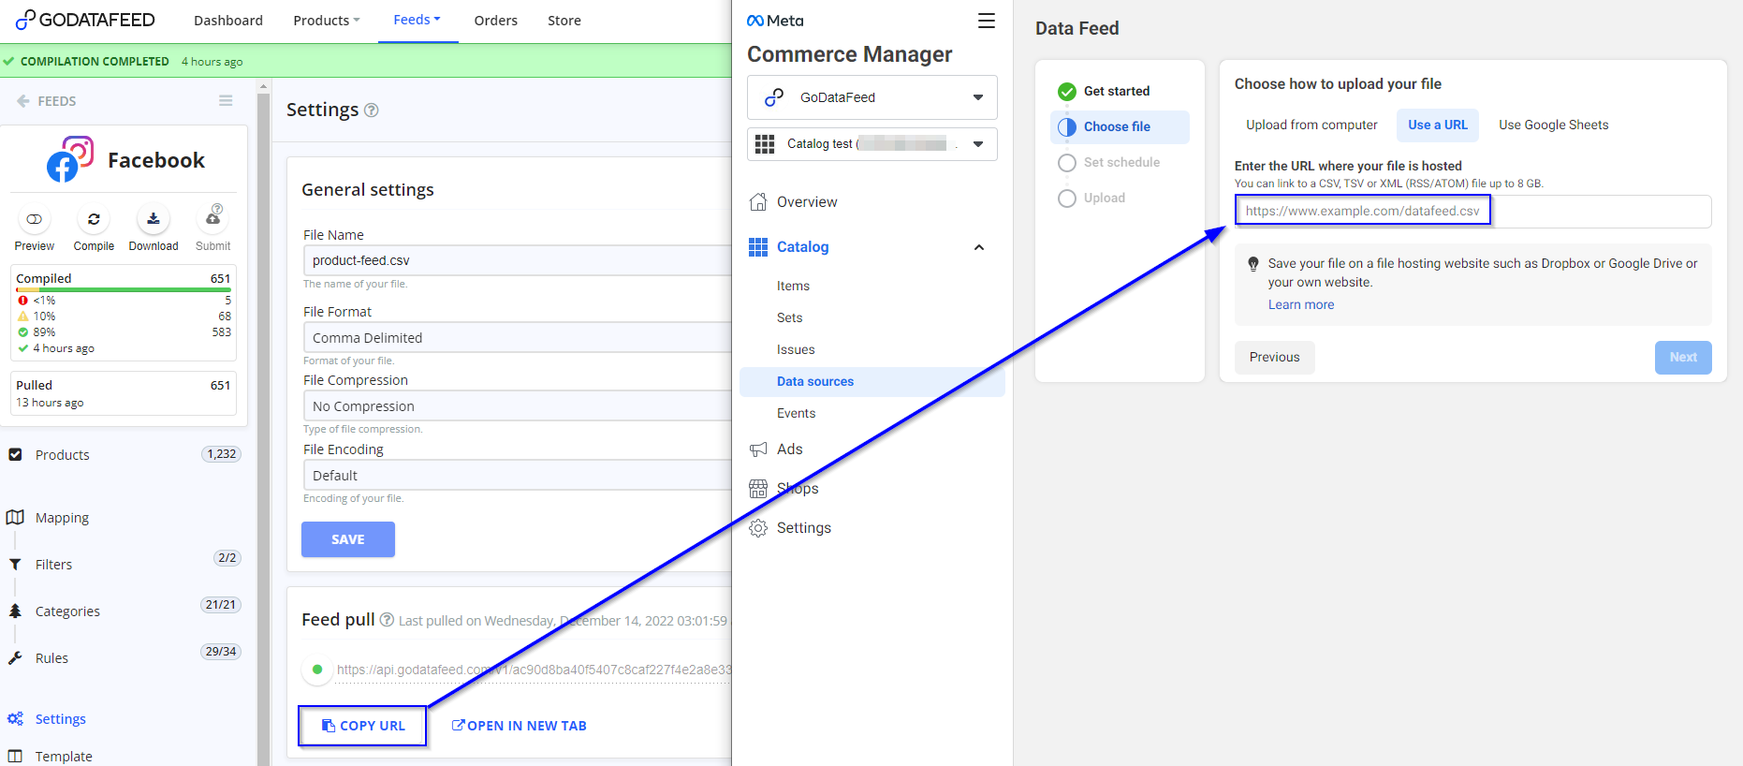Click the Download feed icon
The image size is (1743, 766).
tap(154, 219)
